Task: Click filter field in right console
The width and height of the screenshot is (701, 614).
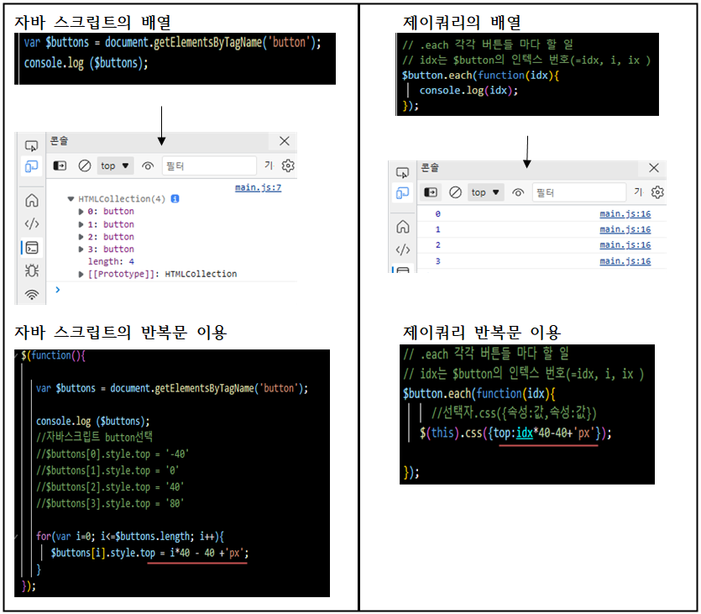Action: coord(579,192)
